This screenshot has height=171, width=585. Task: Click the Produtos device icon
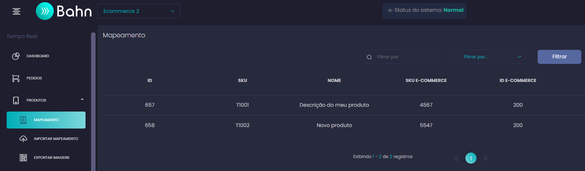pyautogui.click(x=16, y=100)
